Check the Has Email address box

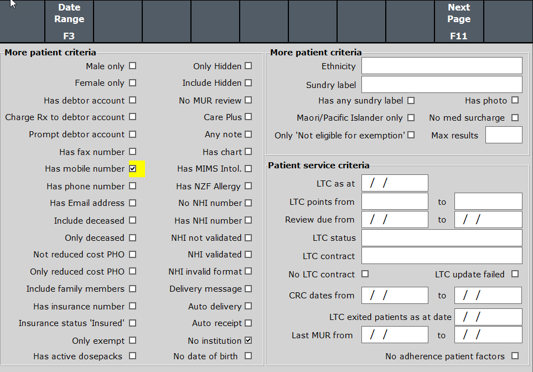click(x=132, y=203)
